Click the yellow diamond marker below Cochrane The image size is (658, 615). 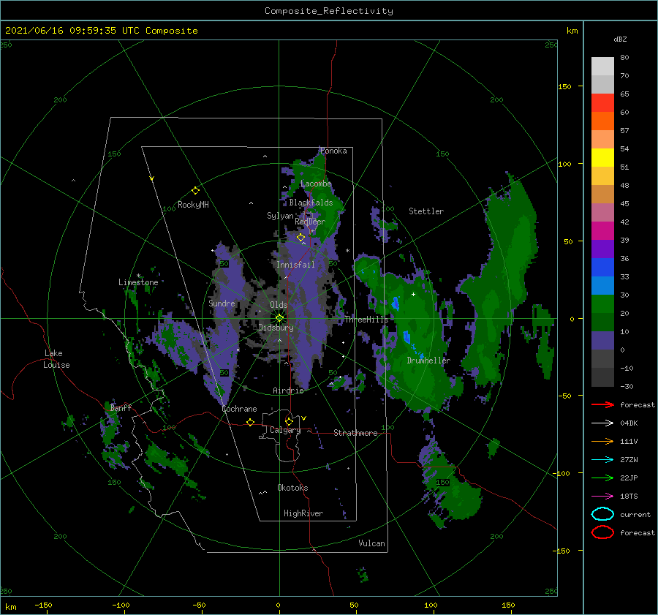coord(251,422)
